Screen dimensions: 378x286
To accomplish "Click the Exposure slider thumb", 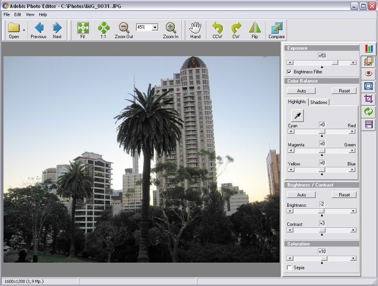I will [x=335, y=62].
